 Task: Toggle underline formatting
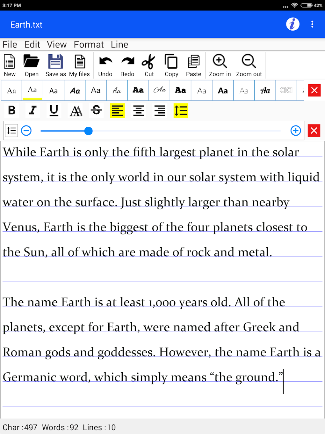[54, 110]
